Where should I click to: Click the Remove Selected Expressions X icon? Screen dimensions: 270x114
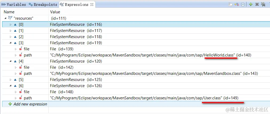click(x=257, y=5)
